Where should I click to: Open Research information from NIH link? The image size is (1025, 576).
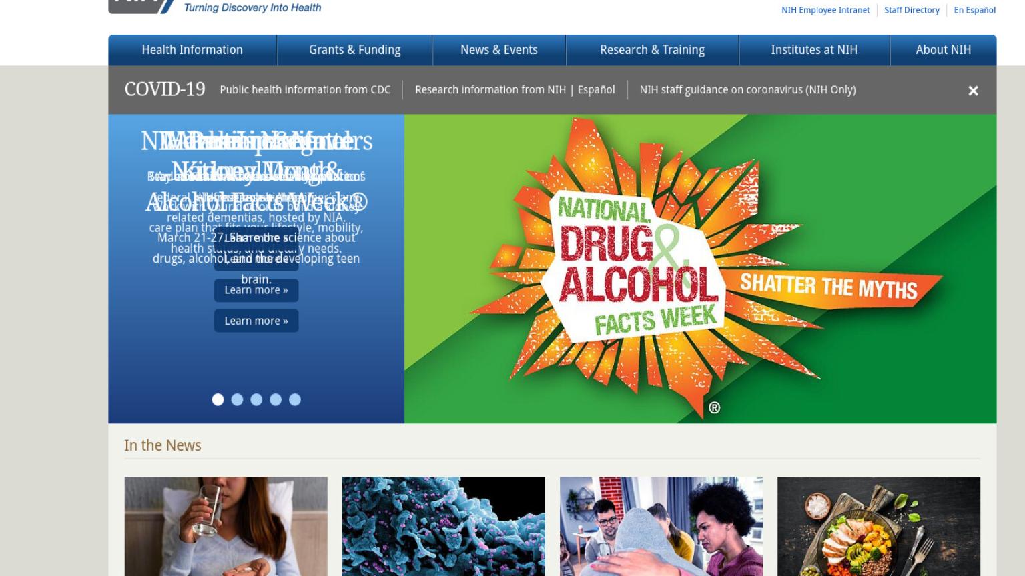(490, 89)
